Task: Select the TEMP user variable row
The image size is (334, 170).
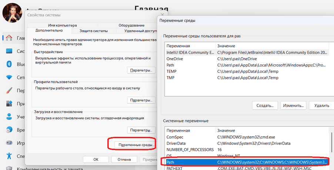Action: pos(244,71)
